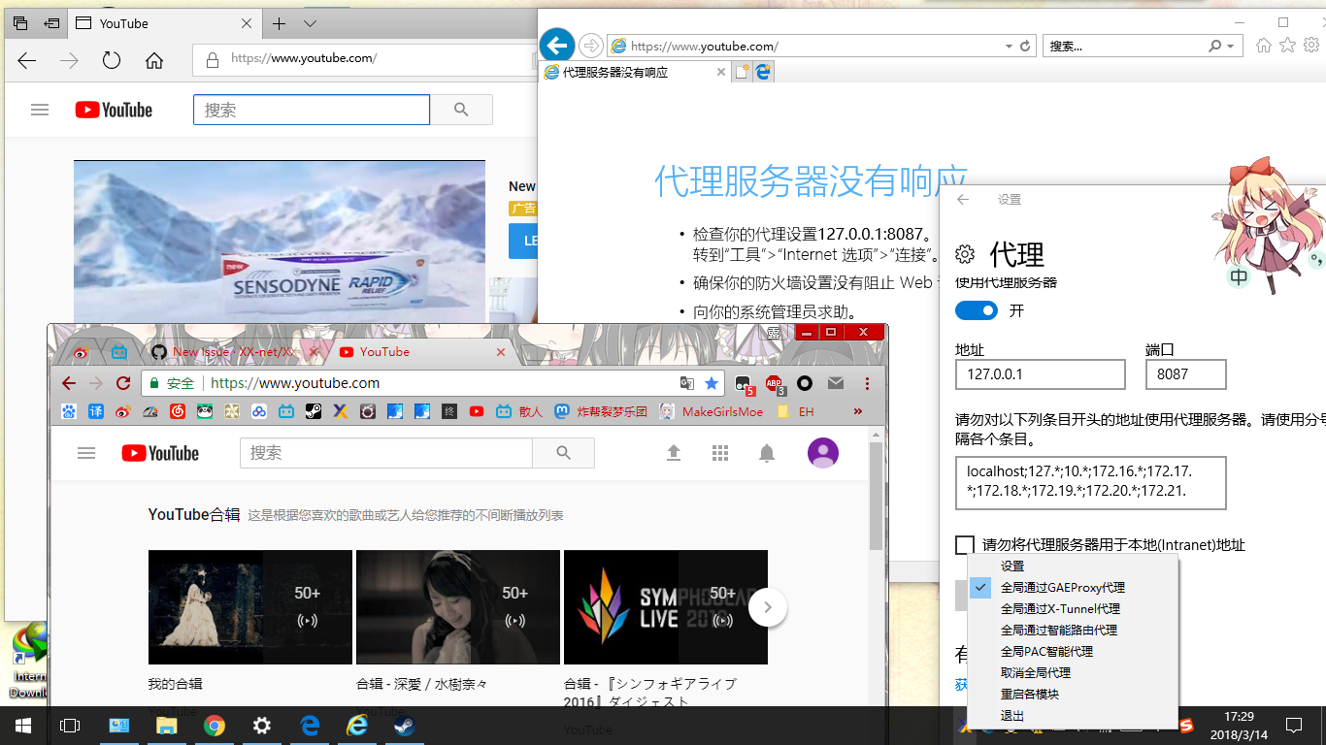Open the YouTube account avatar menu
Screen dimensions: 1326x745
point(823,453)
